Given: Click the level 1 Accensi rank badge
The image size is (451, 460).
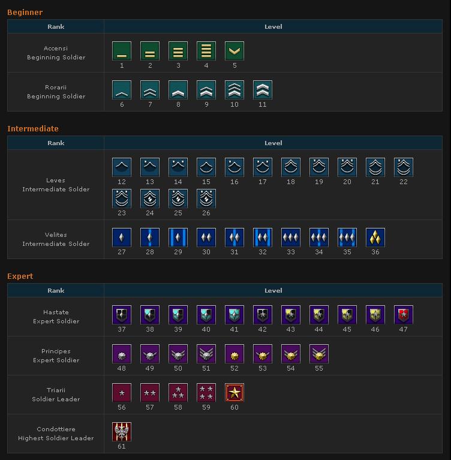Looking at the screenshot, I should point(122,51).
